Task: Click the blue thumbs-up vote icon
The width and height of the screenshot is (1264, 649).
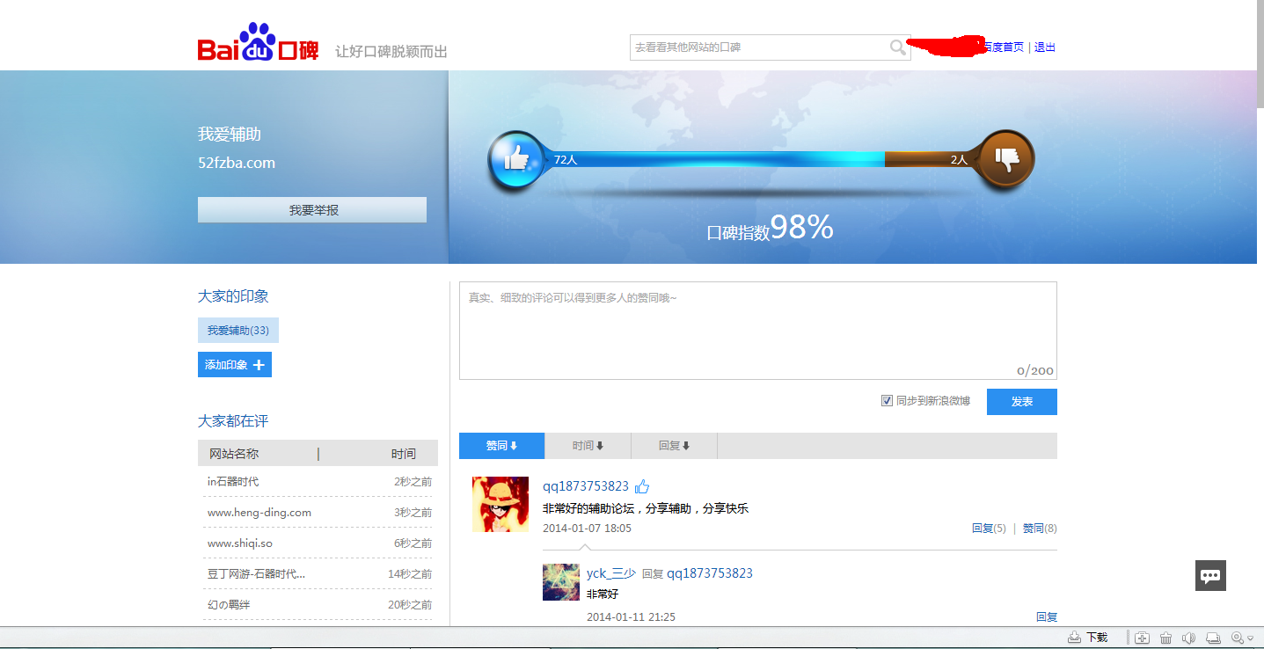Action: 515,160
